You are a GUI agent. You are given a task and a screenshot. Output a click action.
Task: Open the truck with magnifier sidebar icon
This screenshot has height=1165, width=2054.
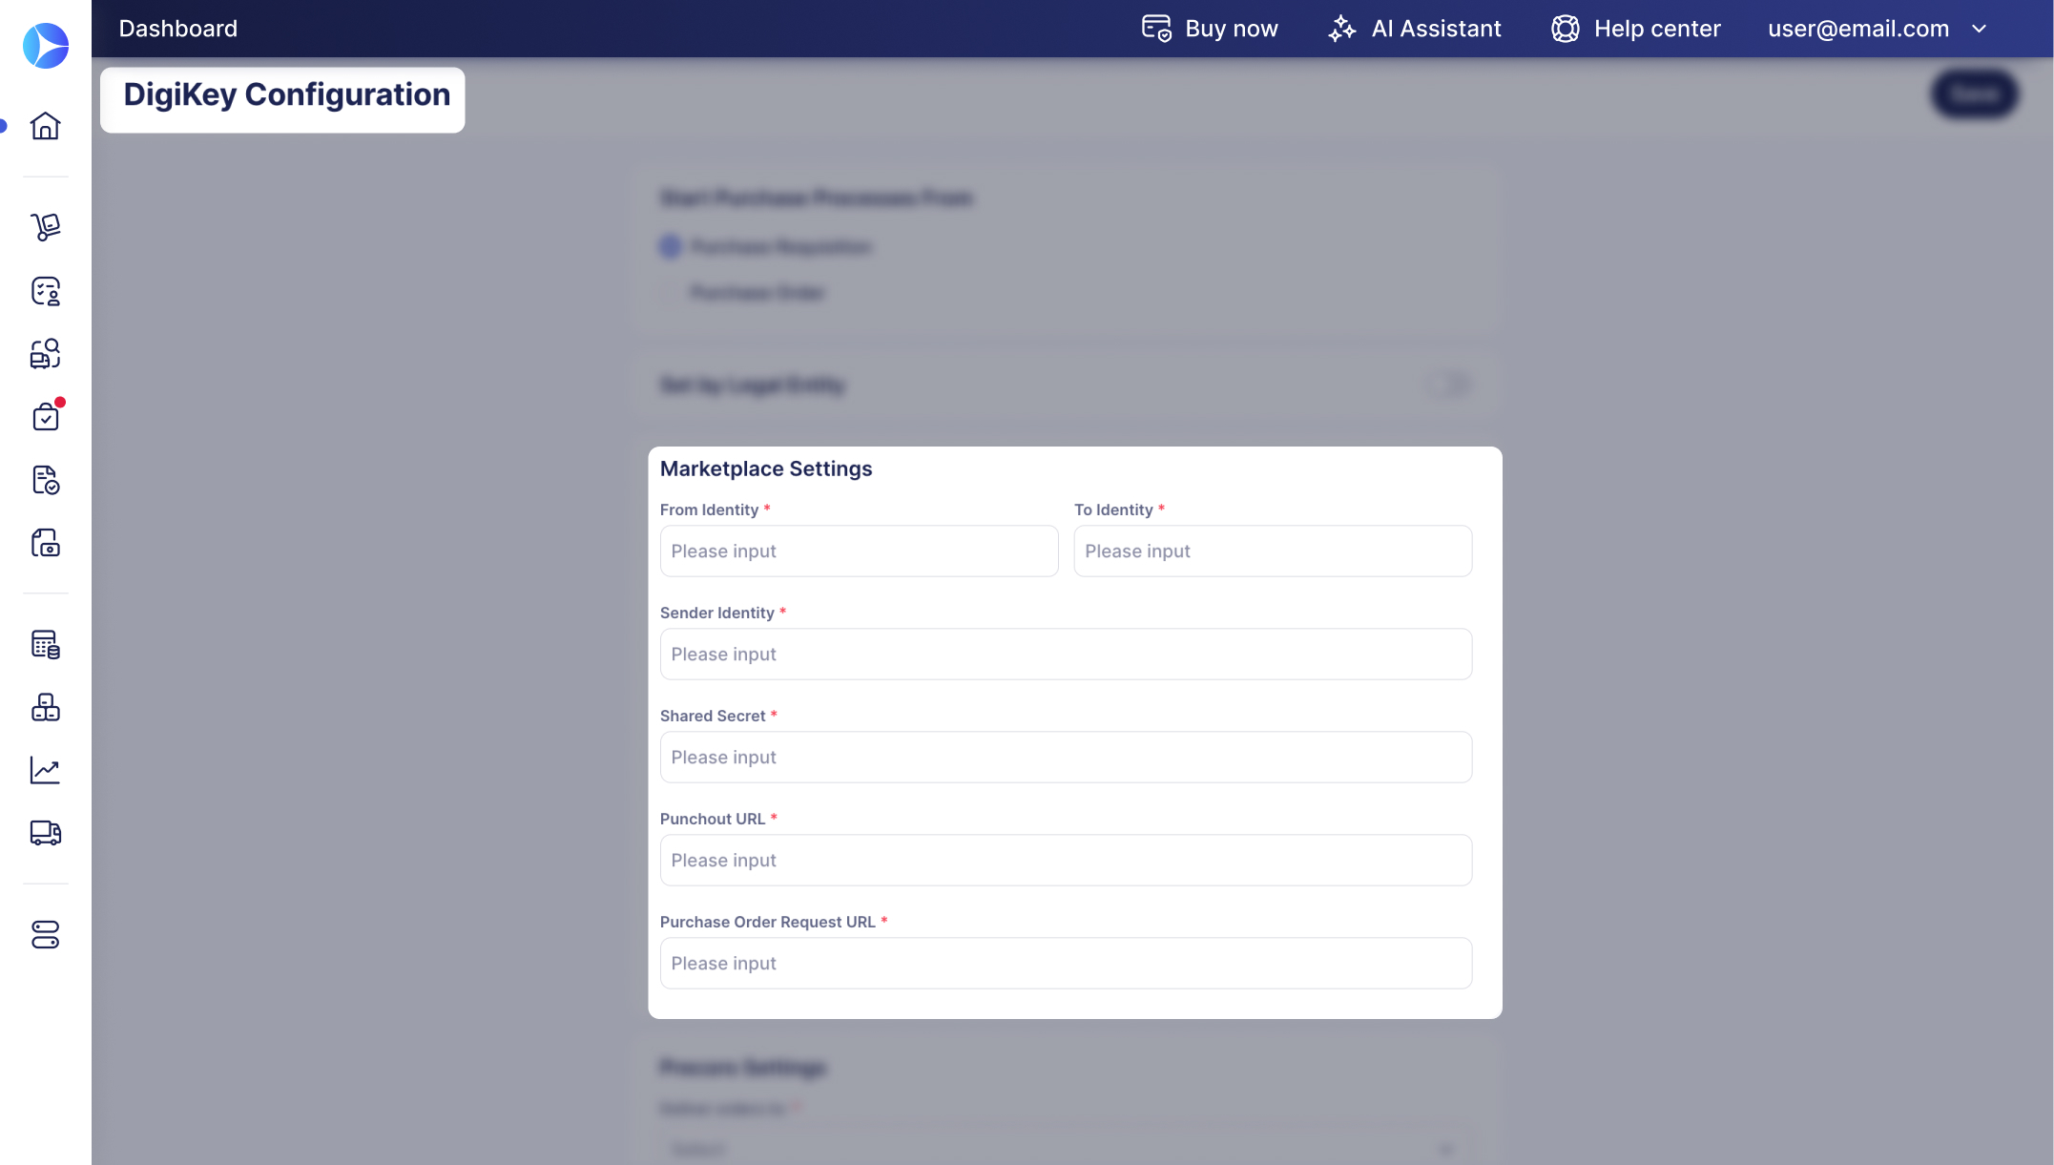click(x=46, y=354)
